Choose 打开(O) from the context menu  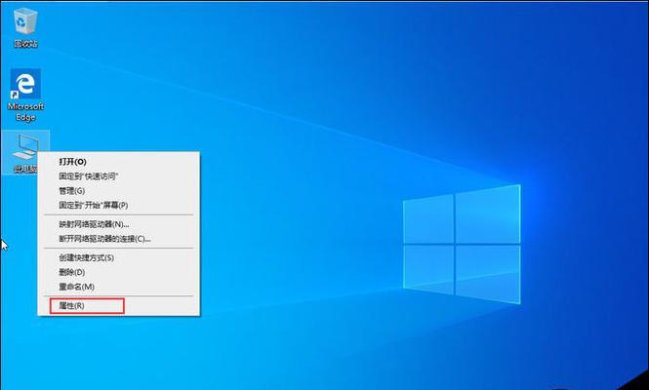[x=73, y=162]
